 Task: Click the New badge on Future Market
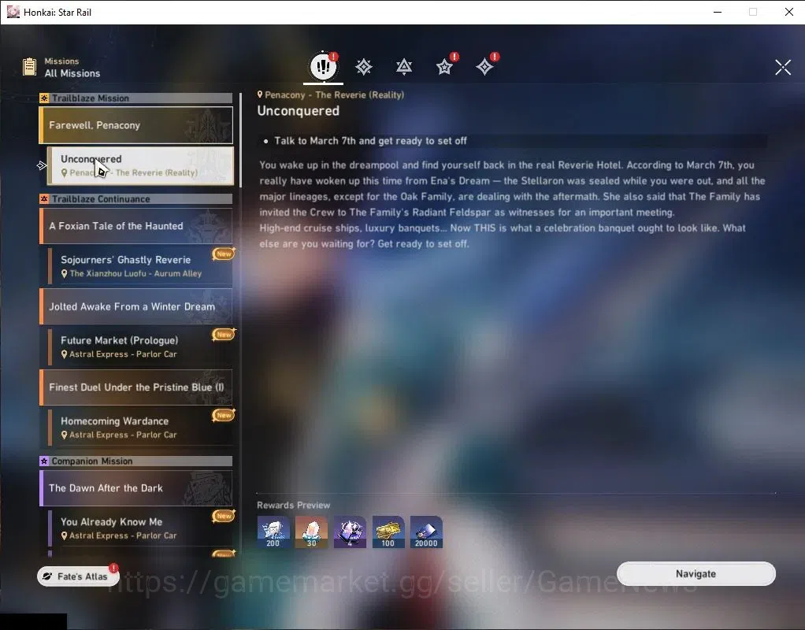pyautogui.click(x=224, y=334)
